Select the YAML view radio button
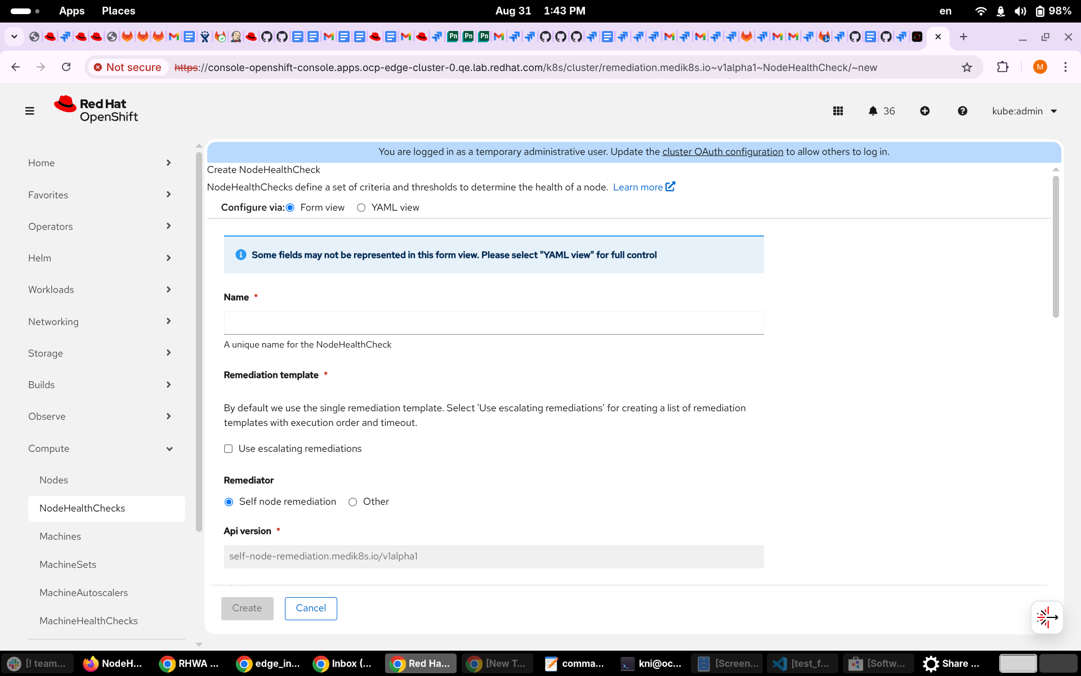This screenshot has height=676, width=1081. pos(361,208)
